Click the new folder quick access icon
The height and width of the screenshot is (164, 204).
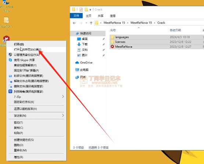tap(86, 10)
